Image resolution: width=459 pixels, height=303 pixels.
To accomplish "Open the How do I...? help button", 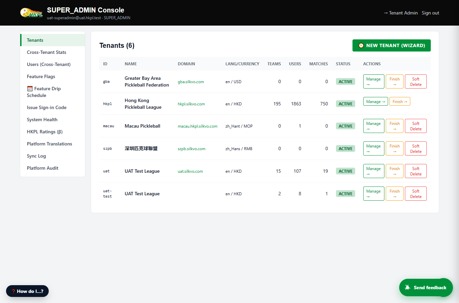I will coord(27,291).
